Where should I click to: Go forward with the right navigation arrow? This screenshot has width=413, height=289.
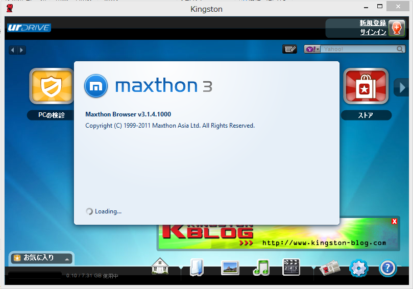(21, 50)
